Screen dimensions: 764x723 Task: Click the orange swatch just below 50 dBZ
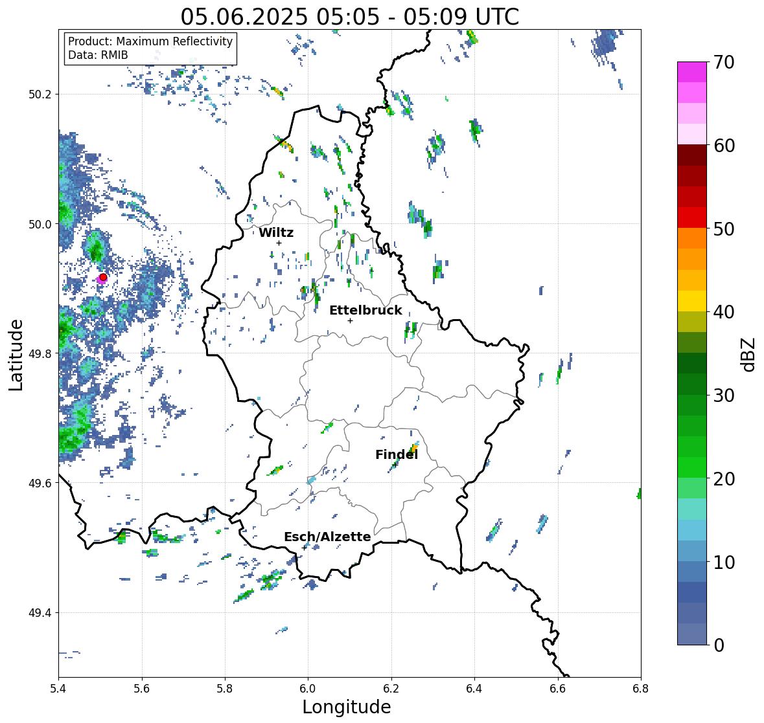point(692,238)
